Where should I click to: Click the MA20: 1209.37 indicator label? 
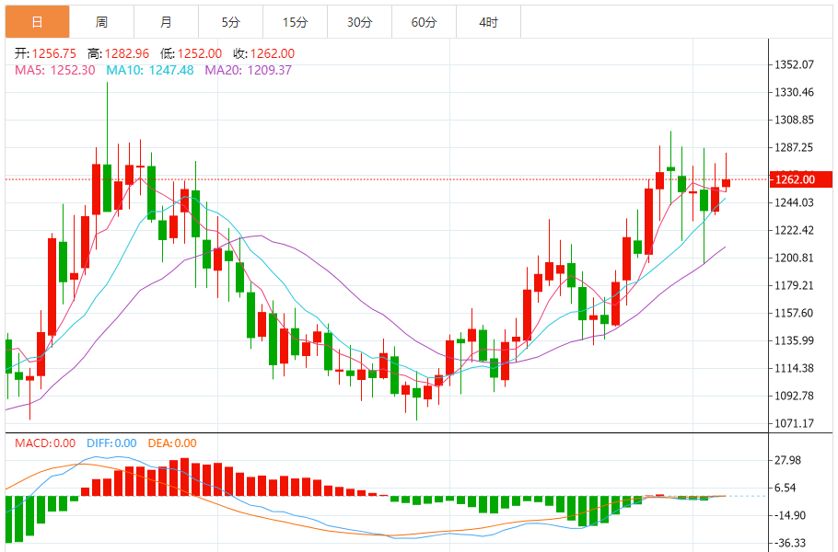248,70
